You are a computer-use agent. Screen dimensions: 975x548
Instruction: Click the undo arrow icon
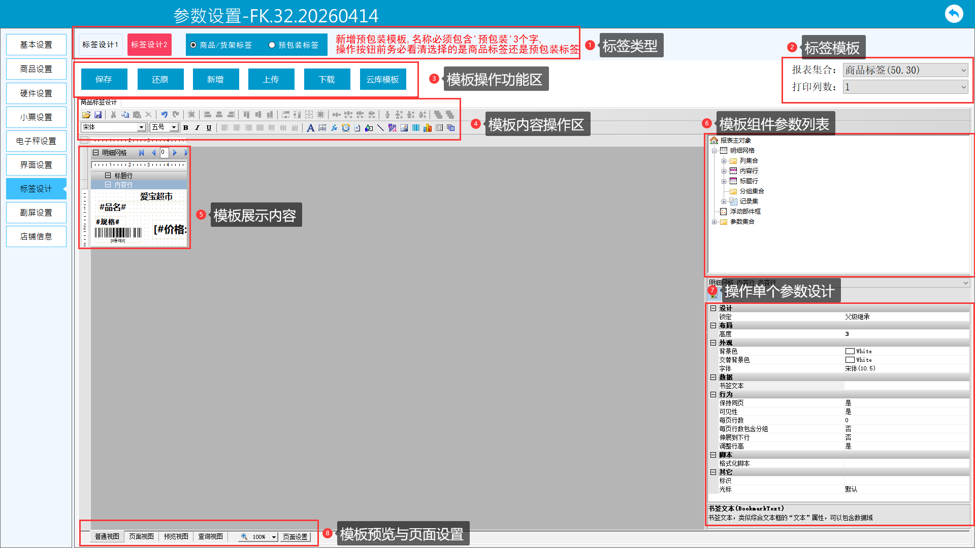tap(164, 115)
